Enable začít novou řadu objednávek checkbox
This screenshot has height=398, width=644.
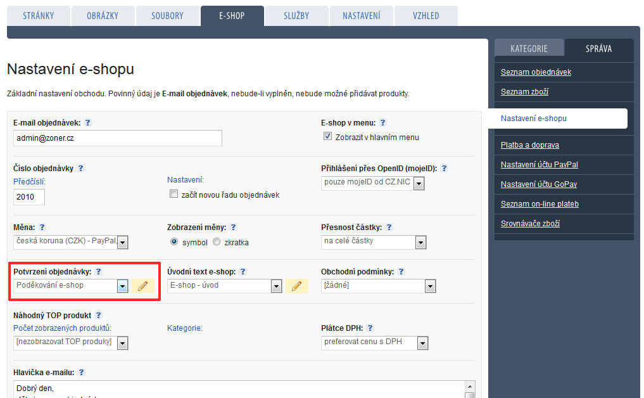coord(174,195)
